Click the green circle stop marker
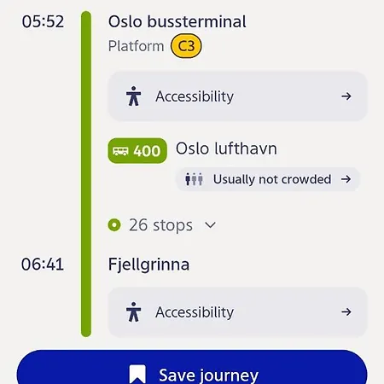384x384 pixels. click(x=114, y=225)
